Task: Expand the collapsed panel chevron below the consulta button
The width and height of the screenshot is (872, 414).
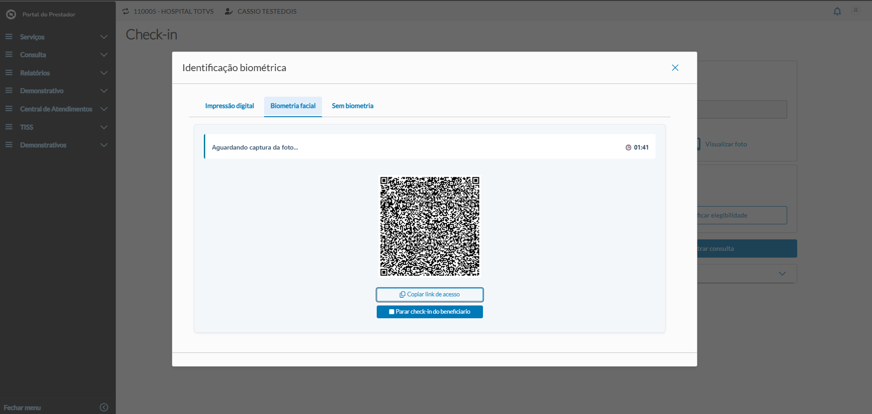Action: point(783,274)
